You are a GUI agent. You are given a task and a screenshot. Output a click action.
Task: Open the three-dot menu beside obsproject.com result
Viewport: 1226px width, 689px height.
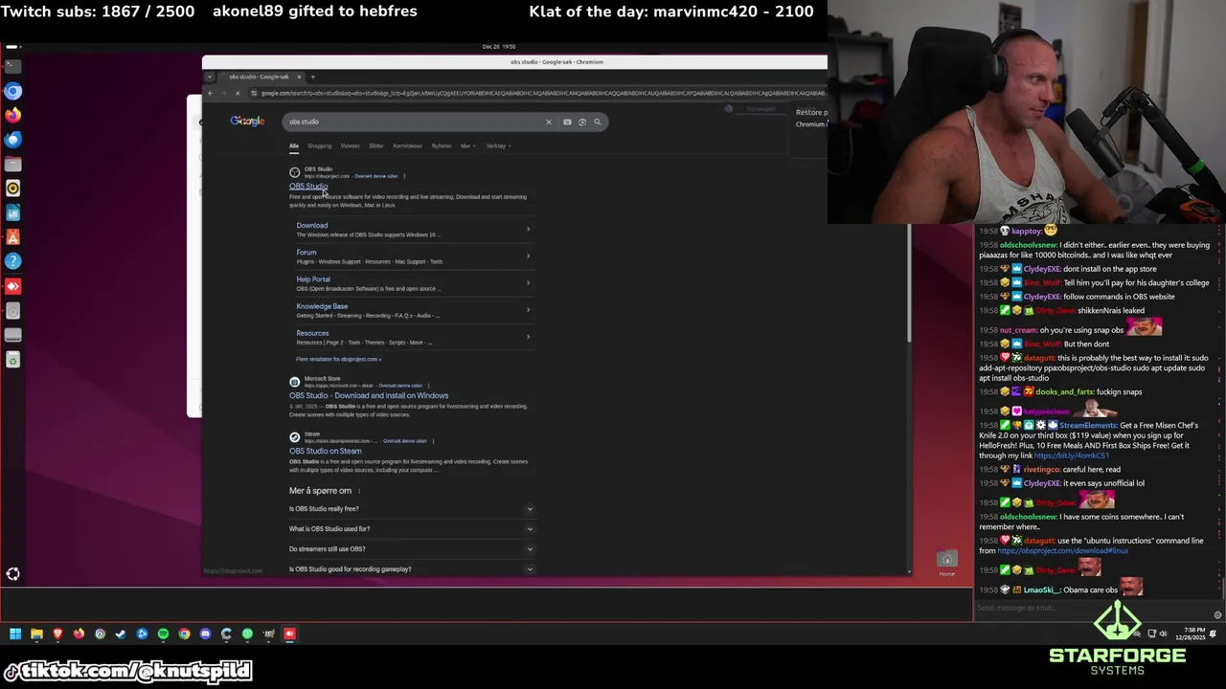pyautogui.click(x=404, y=176)
